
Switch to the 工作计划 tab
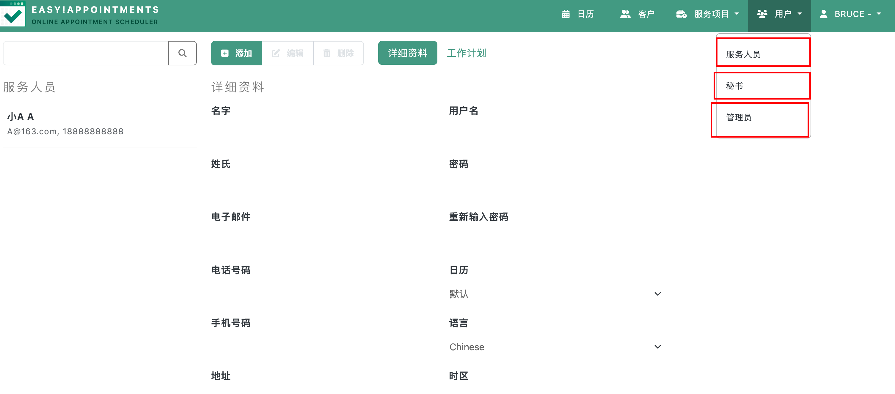pyautogui.click(x=466, y=53)
